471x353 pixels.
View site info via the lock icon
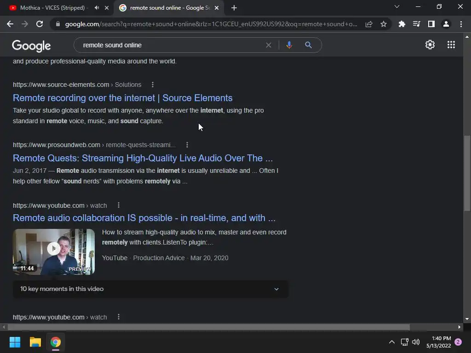click(57, 24)
